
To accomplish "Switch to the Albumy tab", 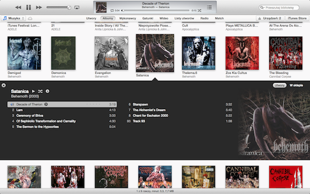I will [108, 18].
